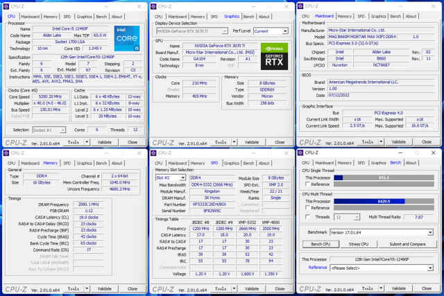
Task: Click the CPU-Z title bar icon in the SPD window
Action: point(153,153)
